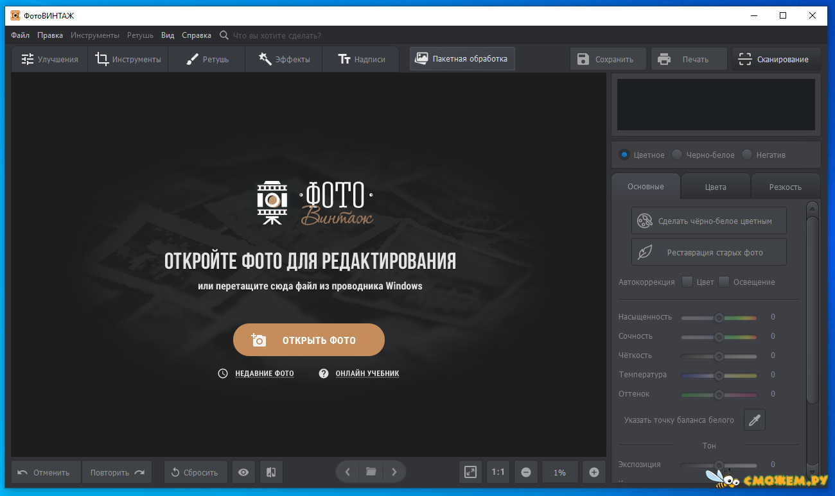835x496 pixels.
Task: Click the Чёткость slider handle
Action: pos(719,356)
